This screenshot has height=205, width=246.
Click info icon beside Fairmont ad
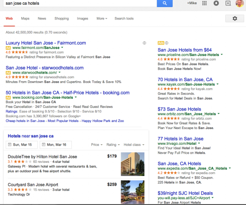click(x=144, y=43)
